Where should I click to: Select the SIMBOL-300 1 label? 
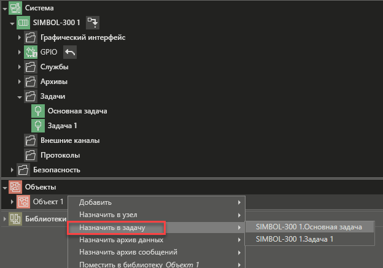tap(56, 23)
